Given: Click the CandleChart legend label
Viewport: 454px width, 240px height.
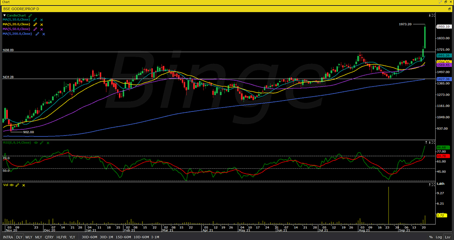Looking at the screenshot, I should pos(17,15).
